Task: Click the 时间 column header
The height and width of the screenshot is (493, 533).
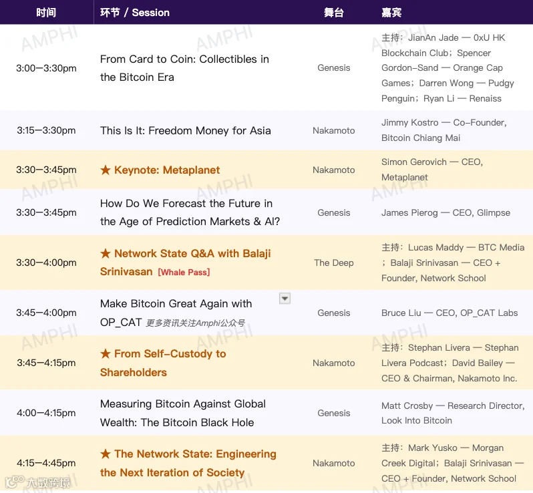Action: click(46, 13)
